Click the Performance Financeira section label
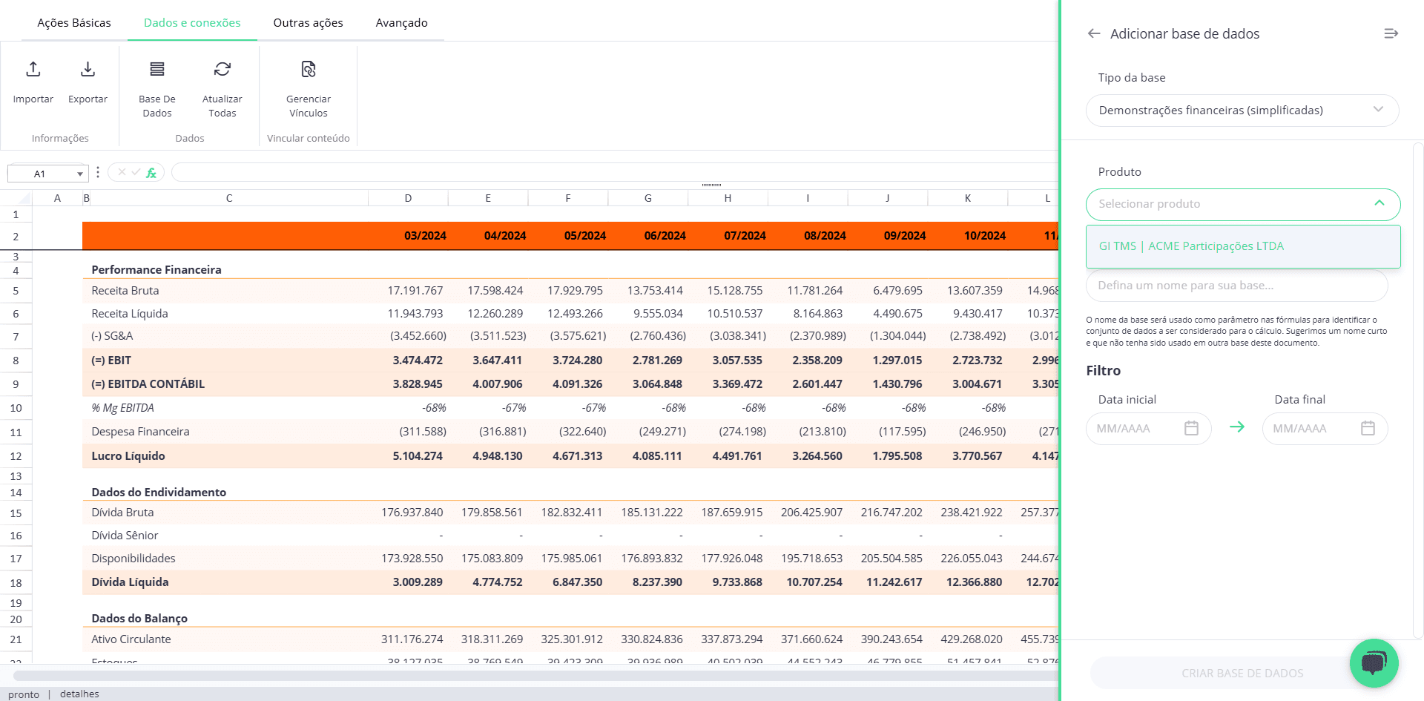The height and width of the screenshot is (701, 1424). coord(156,269)
